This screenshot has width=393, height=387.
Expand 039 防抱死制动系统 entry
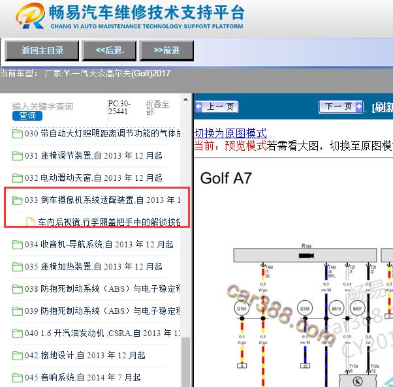(102, 311)
